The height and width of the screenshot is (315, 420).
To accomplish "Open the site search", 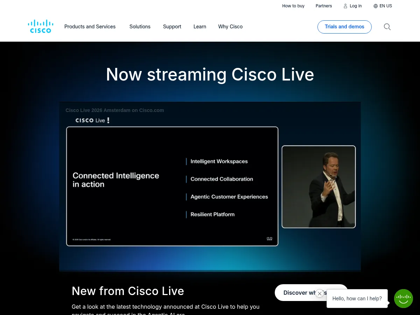I will (x=387, y=27).
